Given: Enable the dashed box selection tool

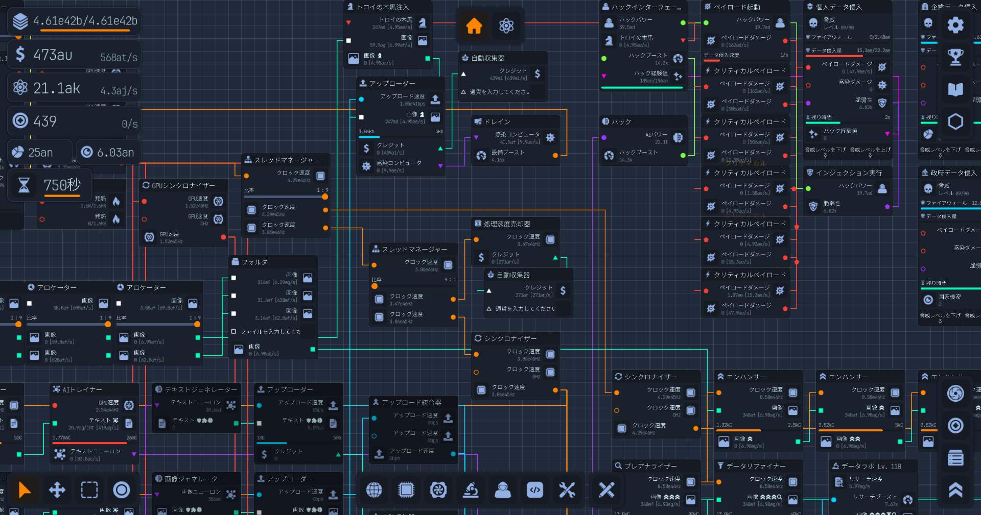Looking at the screenshot, I should pyautogui.click(x=89, y=490).
